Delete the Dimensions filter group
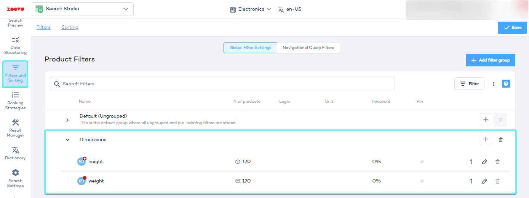This screenshot has height=198, width=529. tap(500, 140)
